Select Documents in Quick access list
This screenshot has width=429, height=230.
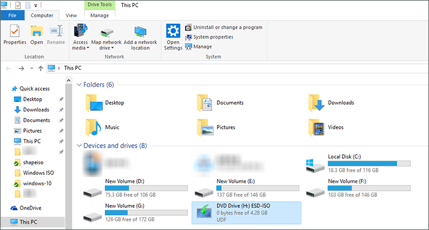[32, 120]
